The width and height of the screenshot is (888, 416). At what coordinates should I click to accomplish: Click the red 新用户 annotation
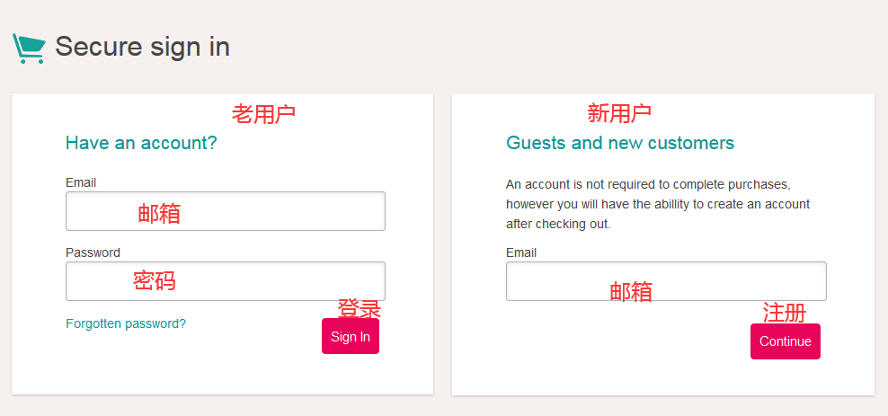click(x=619, y=113)
